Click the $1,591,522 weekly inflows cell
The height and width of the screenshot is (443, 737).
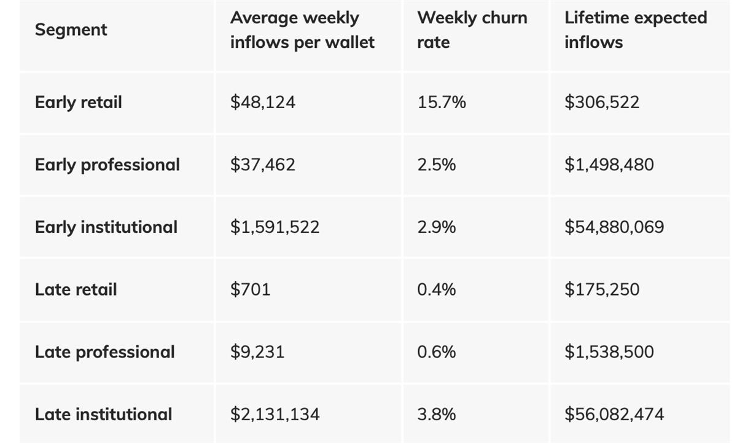click(x=275, y=227)
